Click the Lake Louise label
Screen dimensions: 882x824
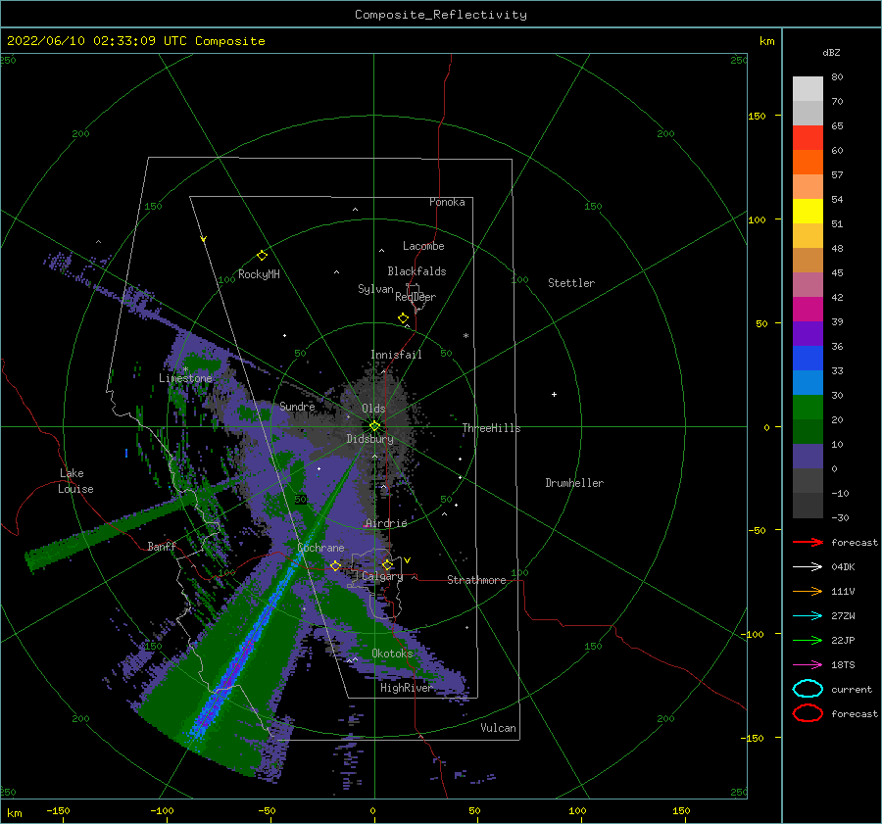[75, 481]
